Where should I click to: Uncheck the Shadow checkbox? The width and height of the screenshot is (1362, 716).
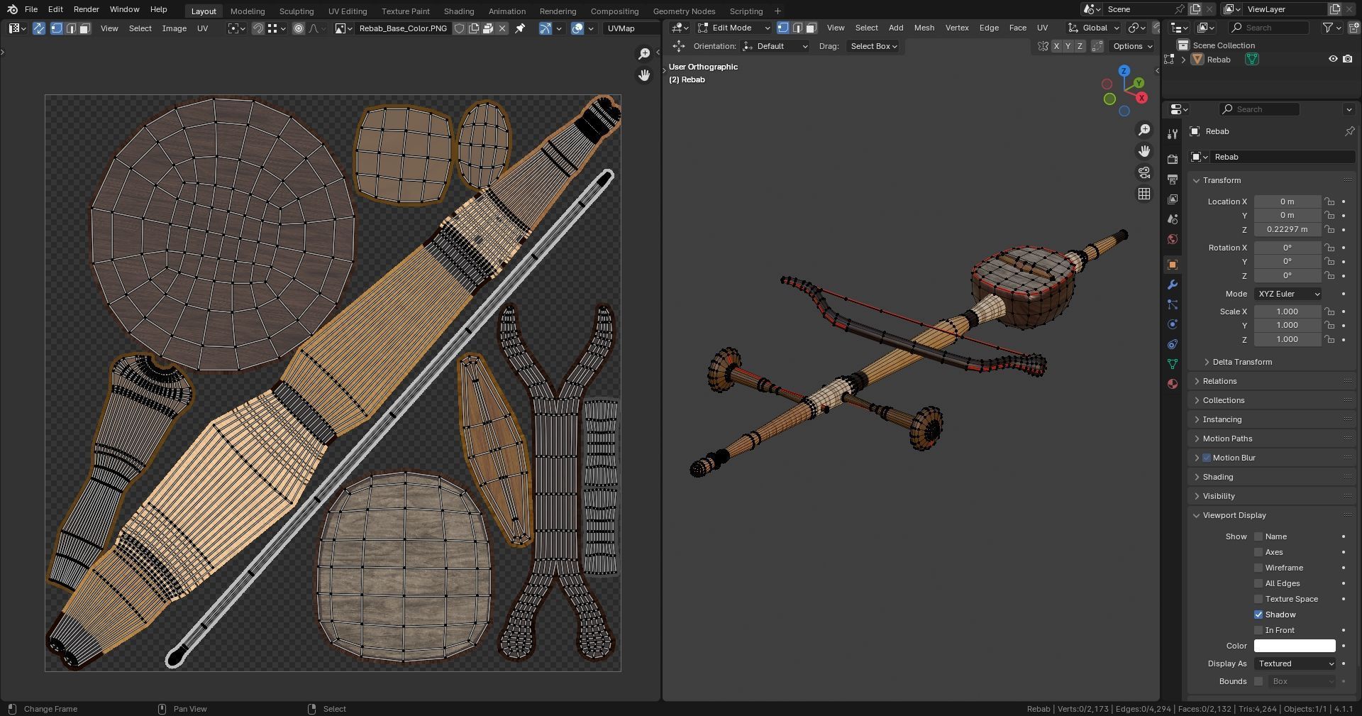tap(1258, 615)
